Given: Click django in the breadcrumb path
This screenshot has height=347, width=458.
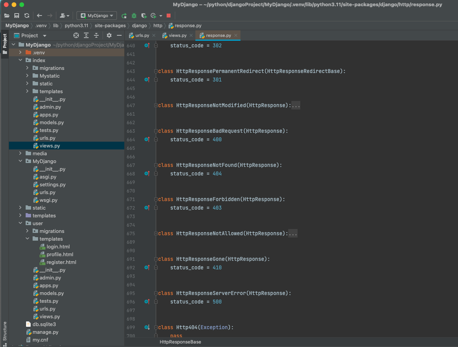Looking at the screenshot, I should tap(139, 26).
